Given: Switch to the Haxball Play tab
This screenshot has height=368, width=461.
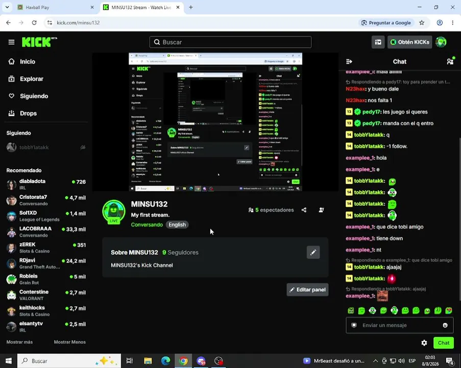Looking at the screenshot, I should tap(55, 7).
